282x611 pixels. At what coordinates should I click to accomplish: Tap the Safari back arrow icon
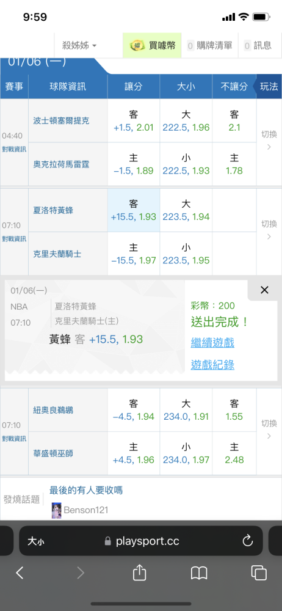[20, 573]
